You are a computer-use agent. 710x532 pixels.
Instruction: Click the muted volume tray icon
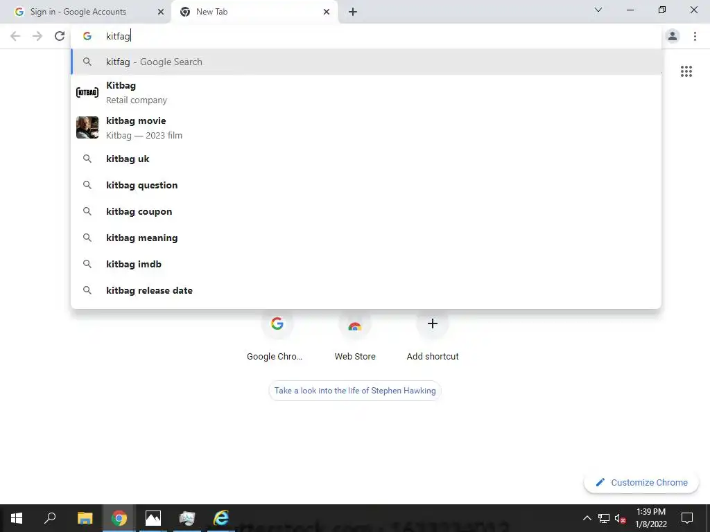click(x=620, y=518)
